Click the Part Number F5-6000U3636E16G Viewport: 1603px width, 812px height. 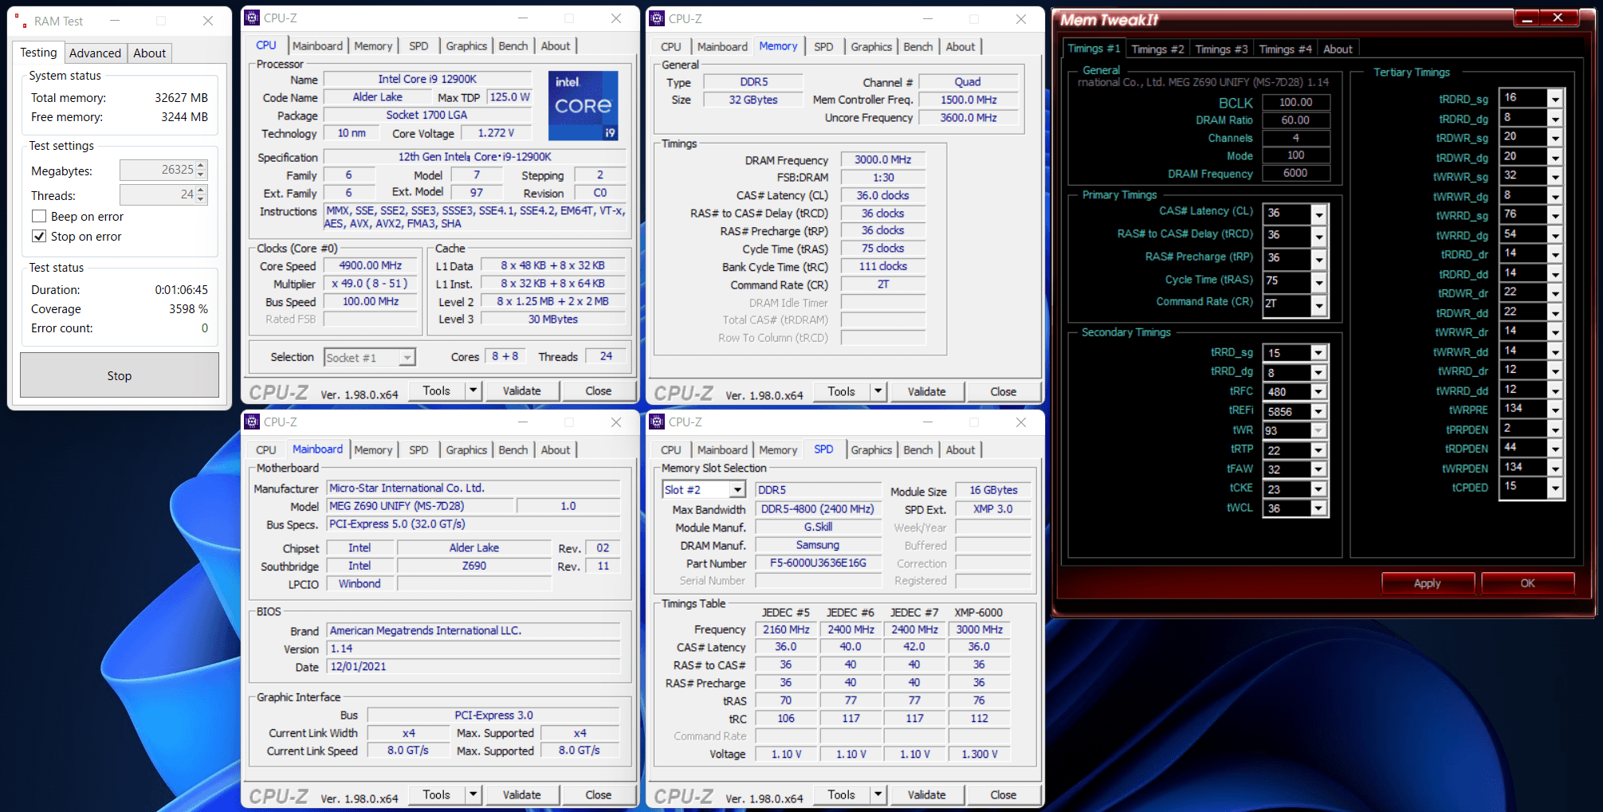click(818, 563)
